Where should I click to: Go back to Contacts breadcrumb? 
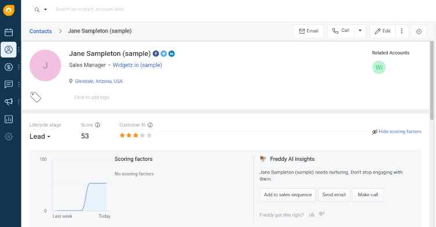(x=41, y=31)
